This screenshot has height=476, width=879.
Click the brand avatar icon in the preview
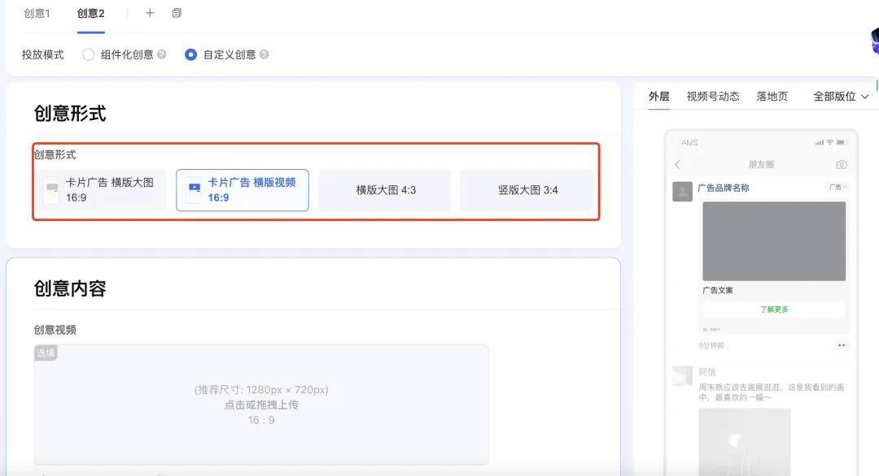[682, 192]
